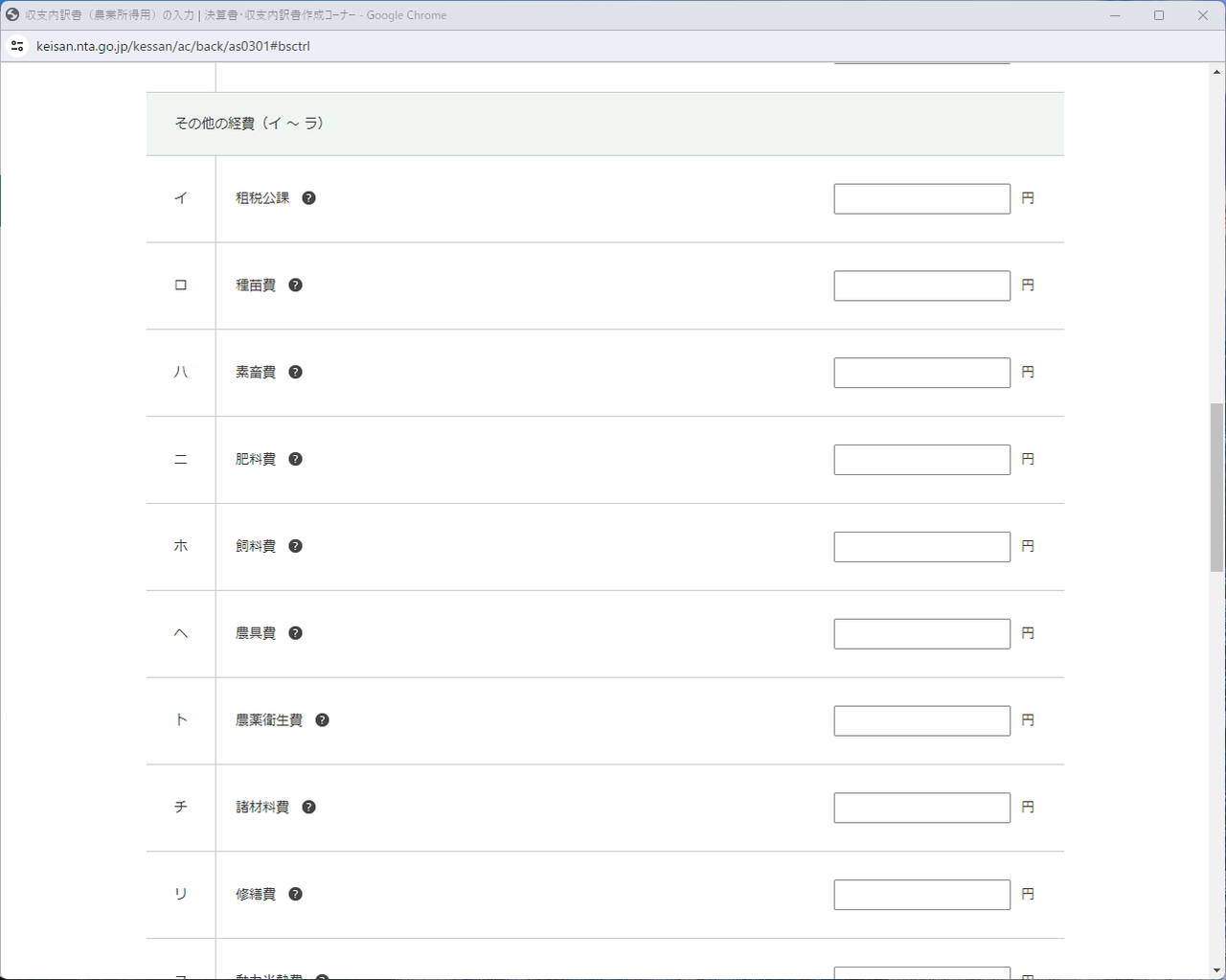This screenshot has width=1226, height=980.
Task: Click the 修繕費 yen input box
Action: click(x=921, y=895)
